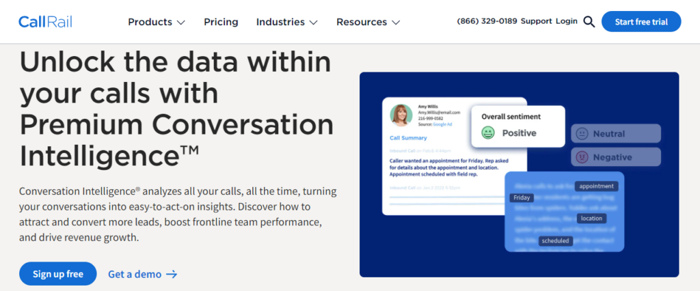This screenshot has width=700, height=291.
Task: Click the neutral face emoji icon
Action: click(x=582, y=134)
